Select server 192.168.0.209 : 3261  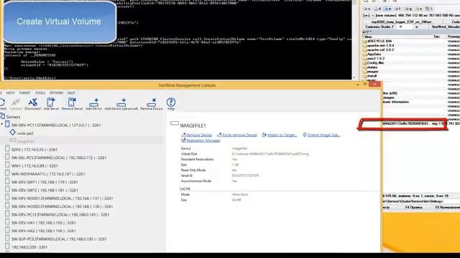click(29, 247)
